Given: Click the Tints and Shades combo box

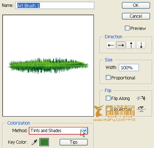Looking at the screenshot, I should click(58, 131).
